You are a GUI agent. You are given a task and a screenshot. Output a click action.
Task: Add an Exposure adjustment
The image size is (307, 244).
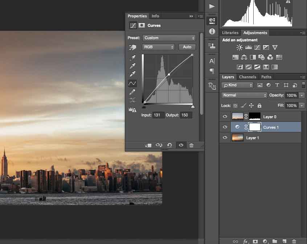266,47
